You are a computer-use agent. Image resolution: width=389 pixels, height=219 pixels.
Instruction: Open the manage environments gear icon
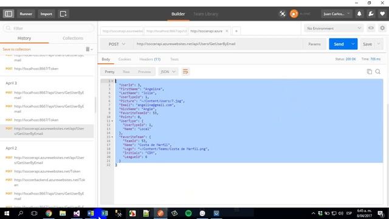382,29
